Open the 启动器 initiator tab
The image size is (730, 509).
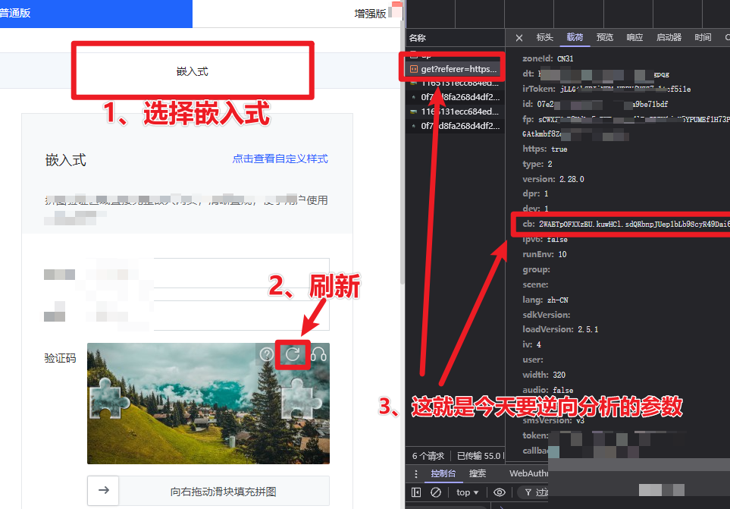(x=669, y=38)
